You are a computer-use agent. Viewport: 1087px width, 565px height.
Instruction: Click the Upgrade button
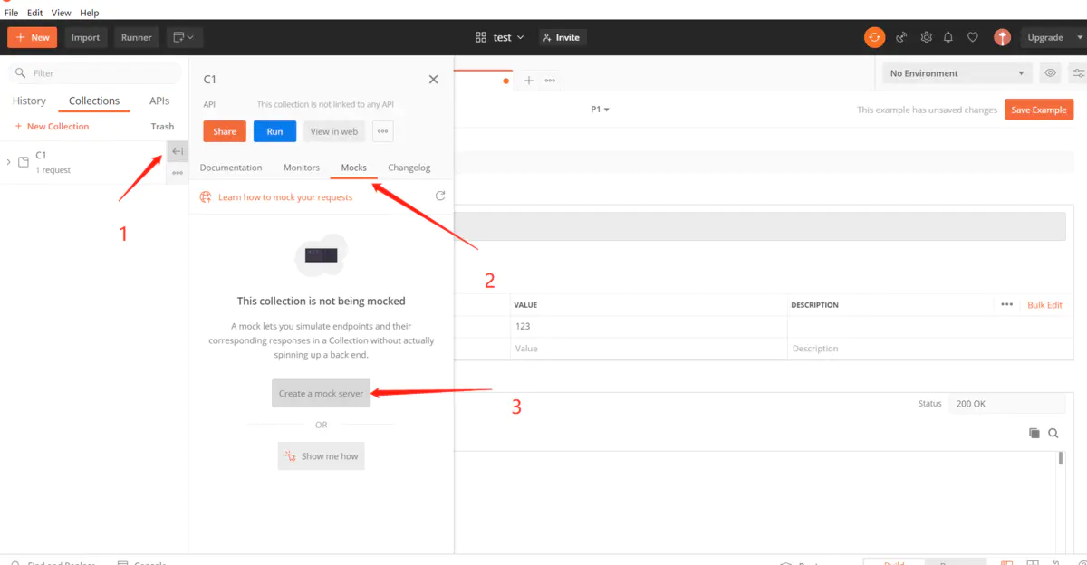click(1045, 37)
